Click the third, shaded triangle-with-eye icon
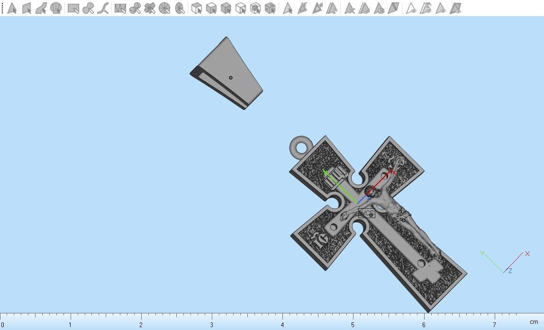 click(x=440, y=8)
